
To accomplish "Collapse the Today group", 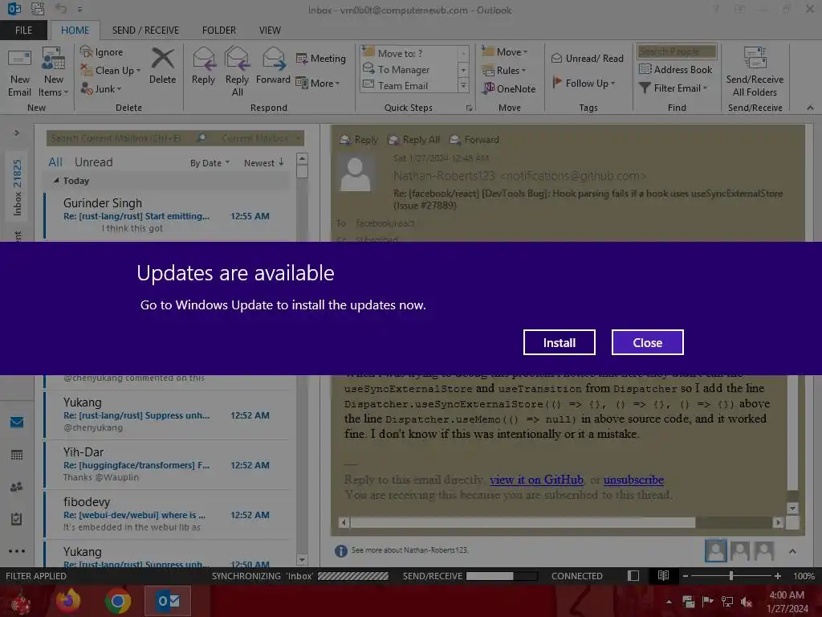I will pos(56,181).
